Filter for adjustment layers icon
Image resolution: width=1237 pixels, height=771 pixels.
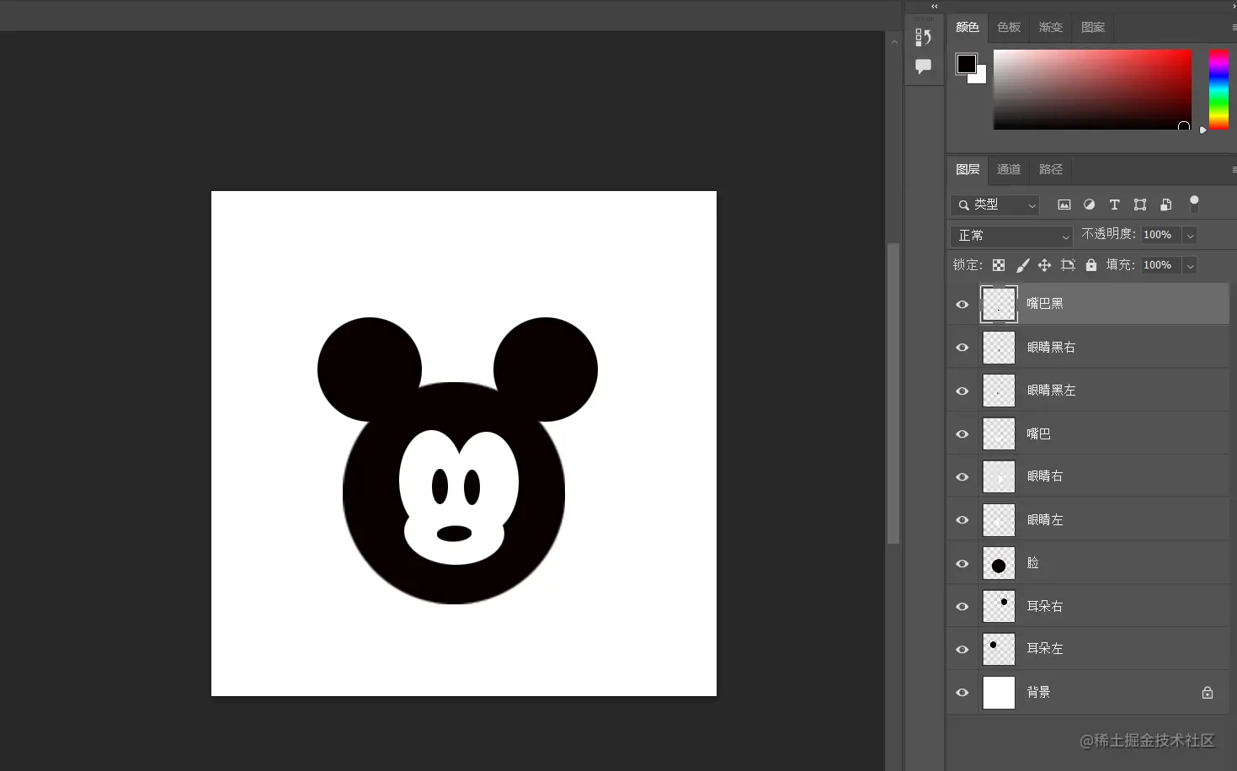coord(1089,205)
